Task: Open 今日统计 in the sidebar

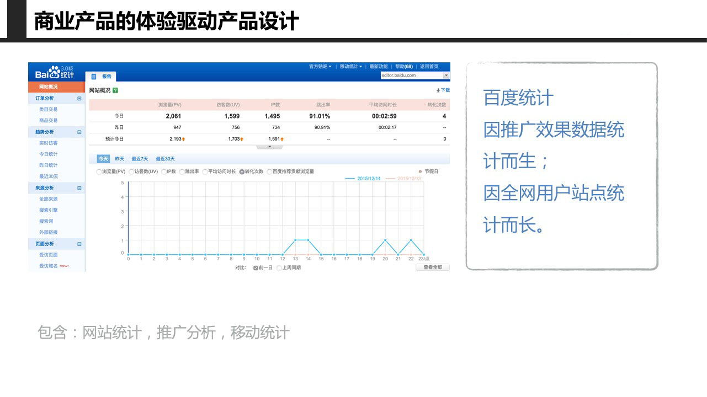Action: click(49, 154)
